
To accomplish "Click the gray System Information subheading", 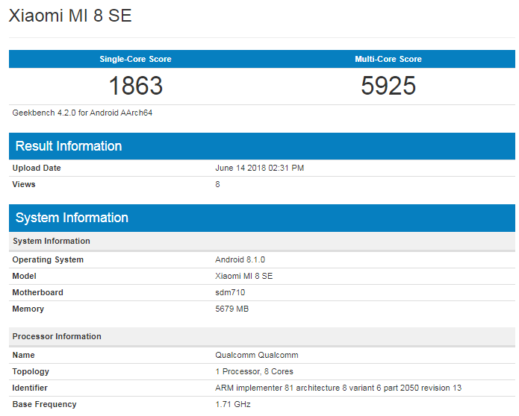I will tap(52, 241).
